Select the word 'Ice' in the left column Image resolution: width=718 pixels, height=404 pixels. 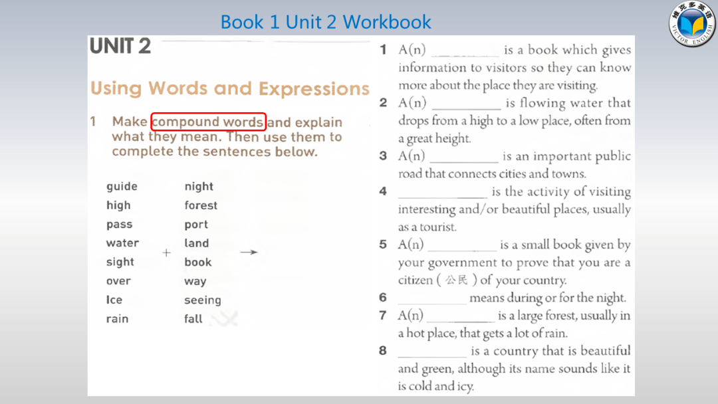pyautogui.click(x=114, y=300)
